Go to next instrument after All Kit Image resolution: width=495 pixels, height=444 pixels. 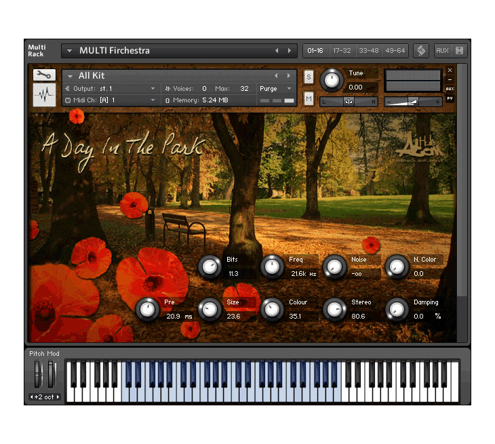290,76
